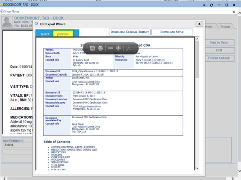
Task: Zoom in with the plus icon
Action: 118,48
